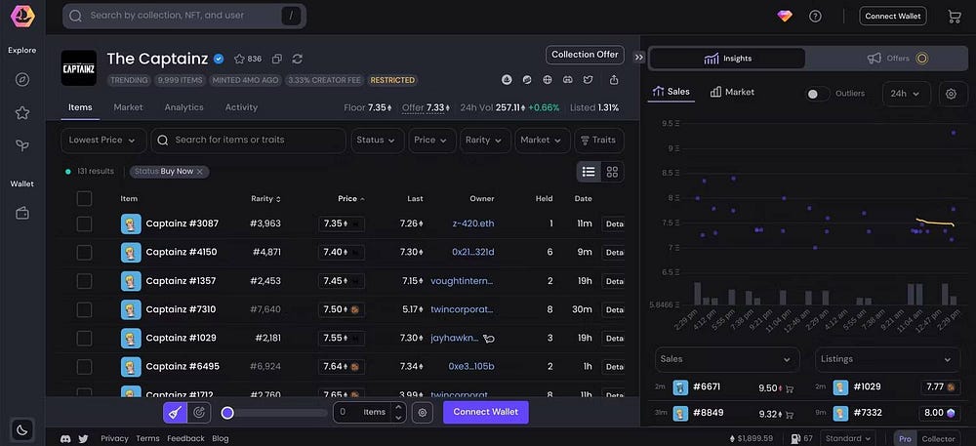Favorite the collection with the star icon
This screenshot has width=976, height=446.
coord(239,59)
